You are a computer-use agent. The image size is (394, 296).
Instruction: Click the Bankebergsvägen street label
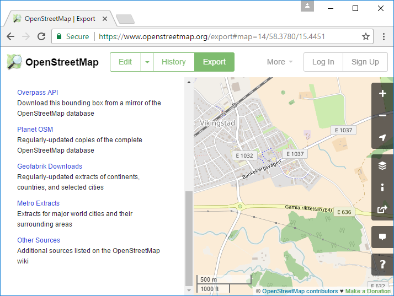click(262, 169)
